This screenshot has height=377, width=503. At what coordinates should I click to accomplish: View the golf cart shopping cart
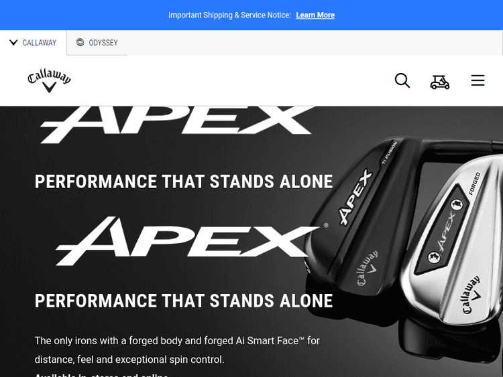439,82
